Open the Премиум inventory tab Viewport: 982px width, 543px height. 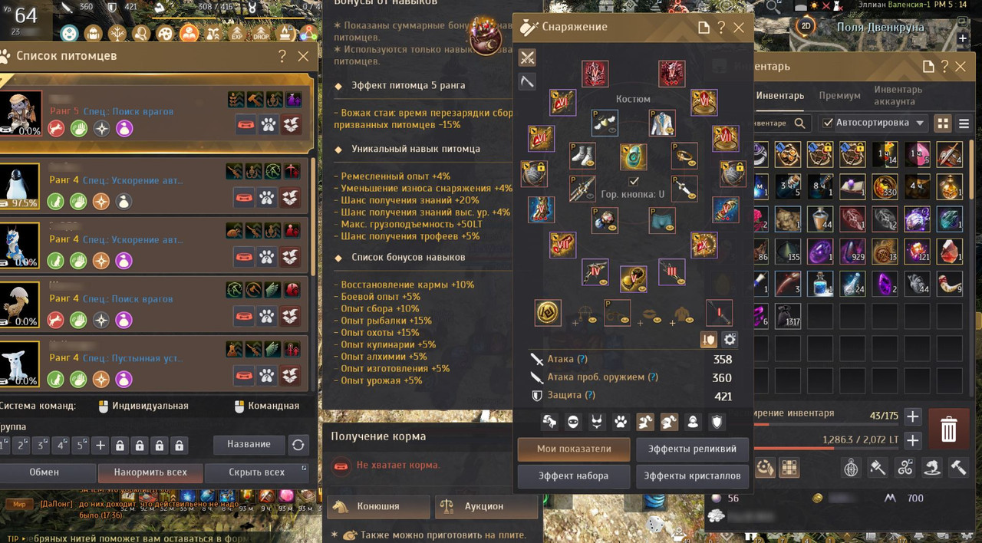coord(839,96)
